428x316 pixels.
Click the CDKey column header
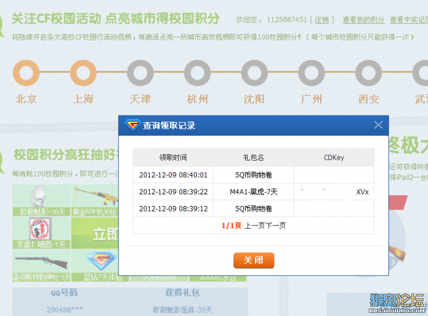coord(334,158)
